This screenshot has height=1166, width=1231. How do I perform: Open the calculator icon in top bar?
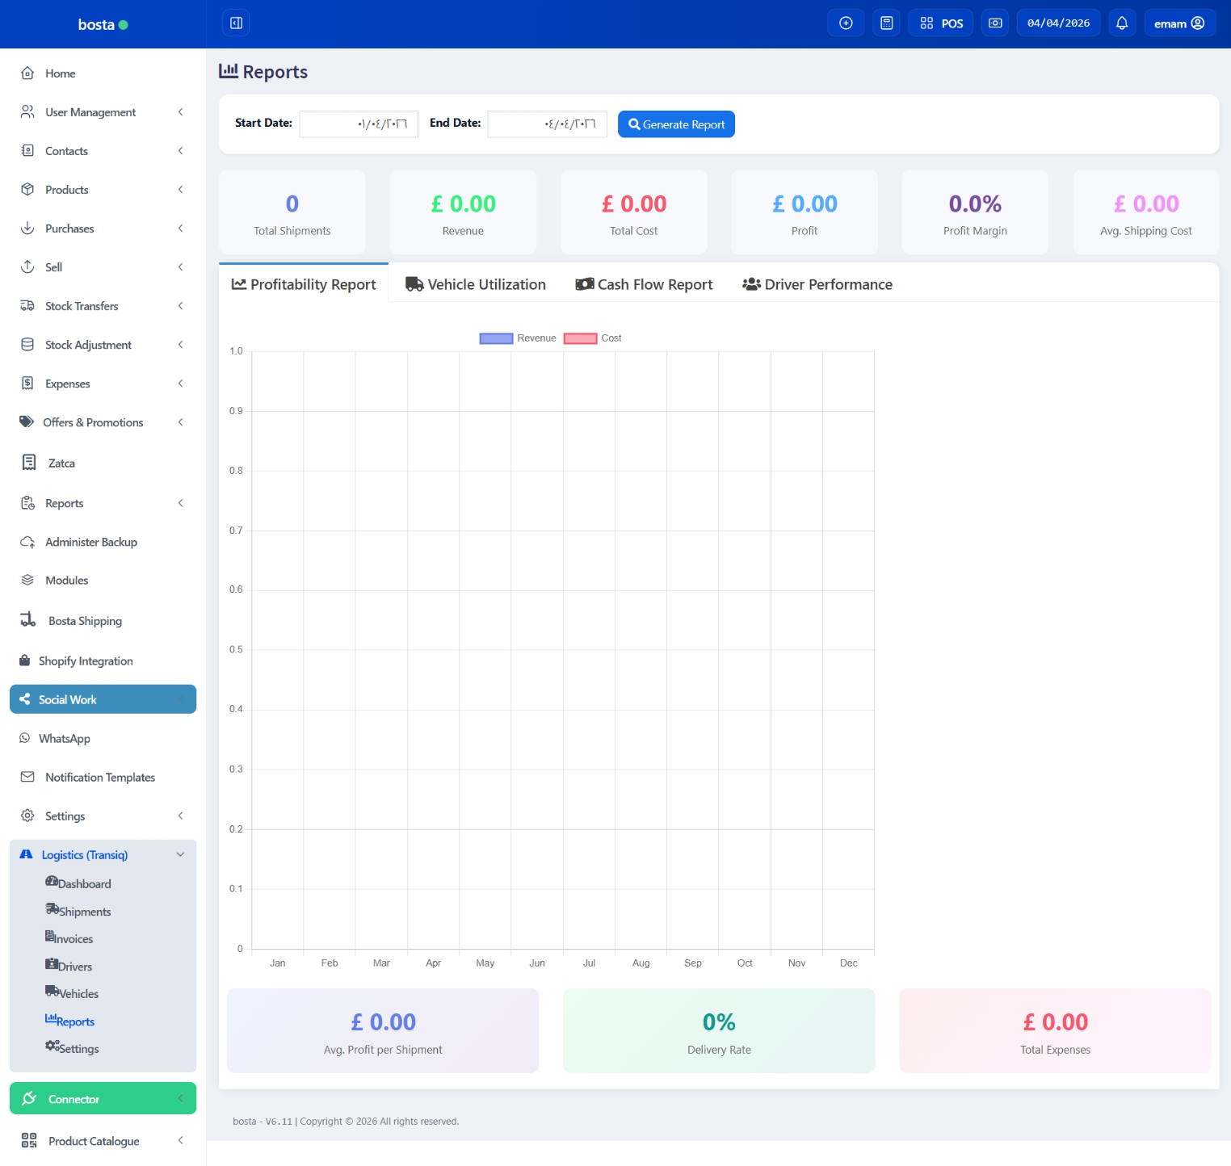(886, 23)
